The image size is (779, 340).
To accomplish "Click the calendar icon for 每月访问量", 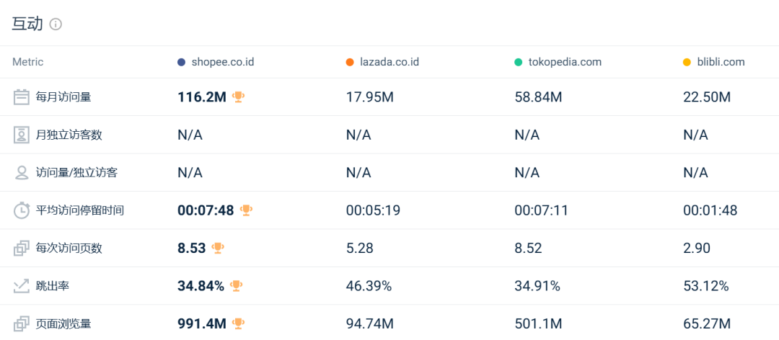I will tap(22, 97).
